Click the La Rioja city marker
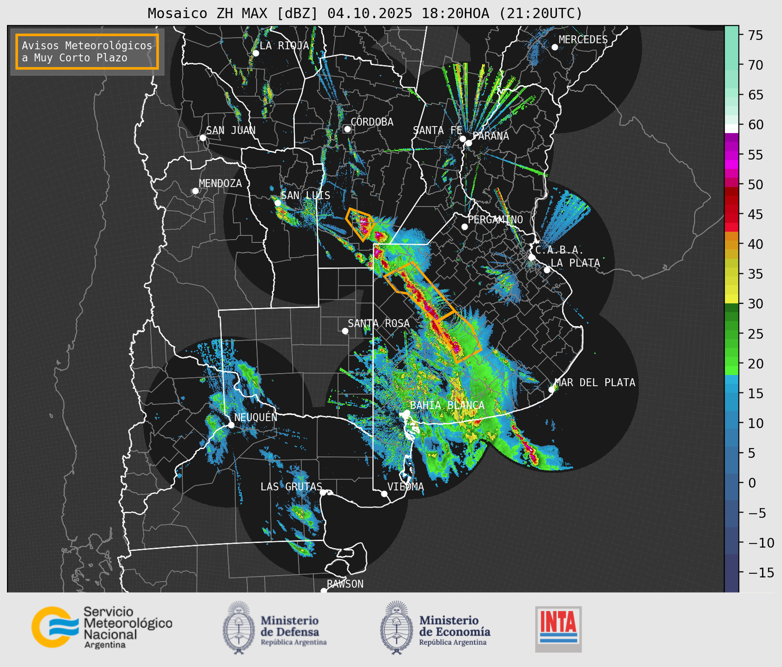The height and width of the screenshot is (667, 782). [x=255, y=53]
